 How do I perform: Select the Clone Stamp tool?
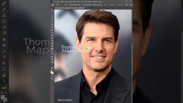(x=52, y=35)
